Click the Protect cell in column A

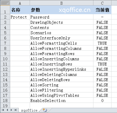(x=20, y=17)
